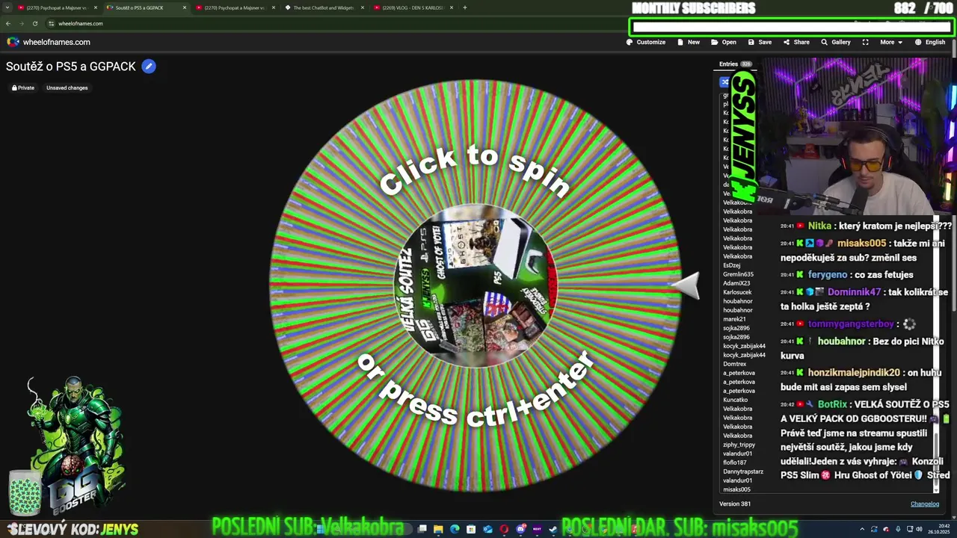Open the wheel Gallery search
The image size is (957, 538).
pos(836,42)
